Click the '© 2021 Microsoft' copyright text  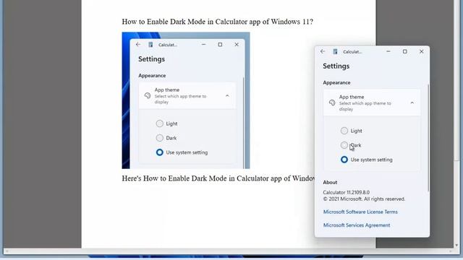point(364,199)
